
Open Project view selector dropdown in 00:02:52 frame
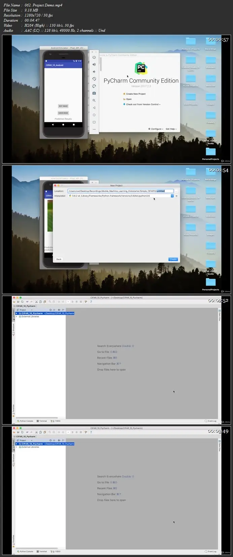pos(24,310)
